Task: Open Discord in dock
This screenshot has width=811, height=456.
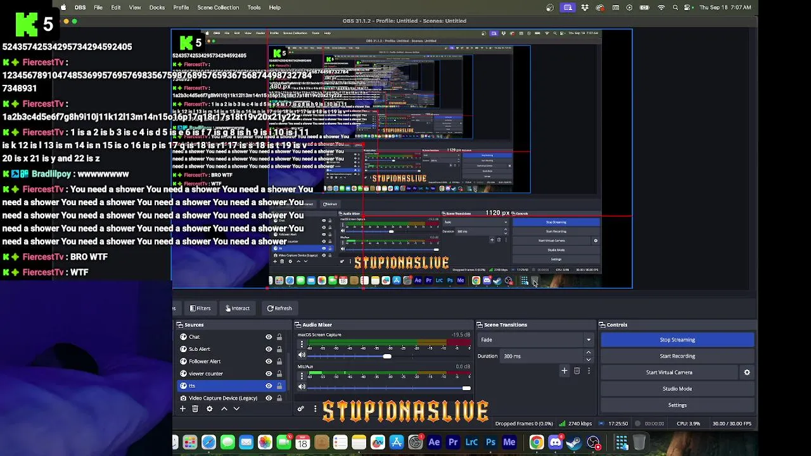Action: click(556, 443)
